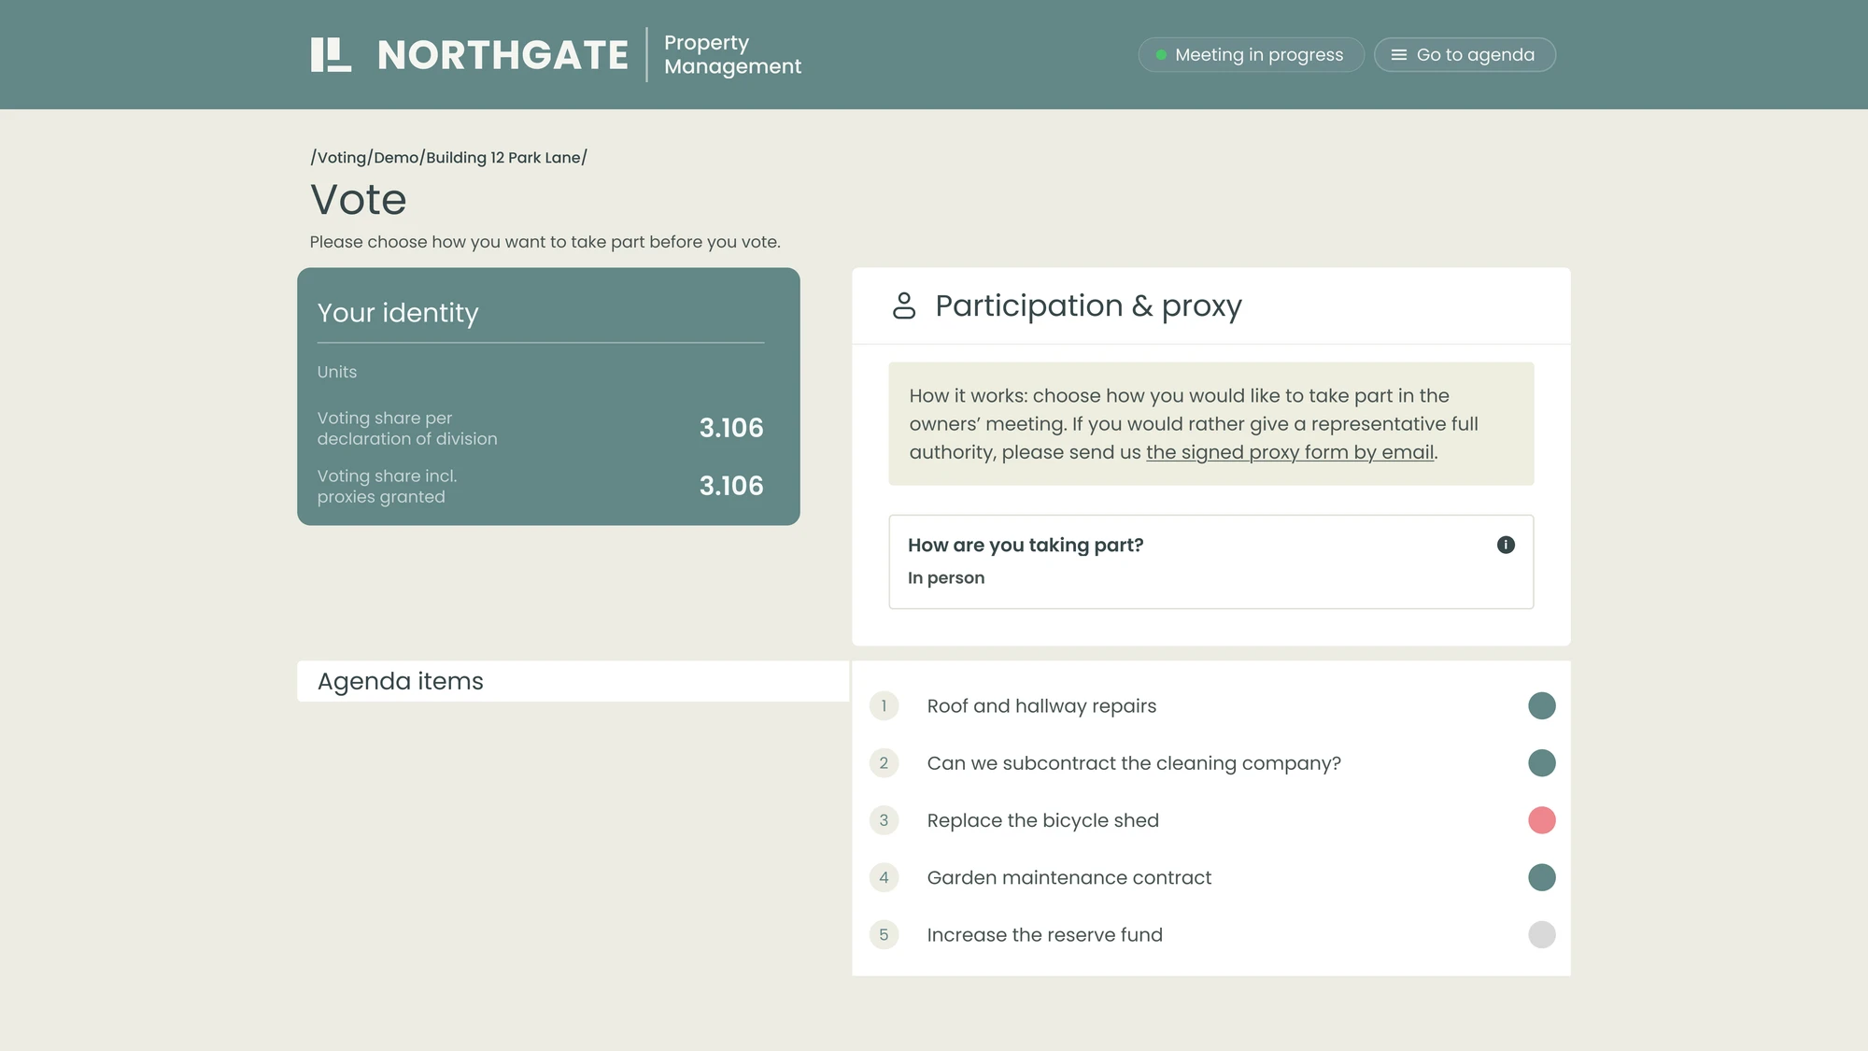The height and width of the screenshot is (1051, 1868).
Task: Click the Participation & proxy heading
Action: click(x=1088, y=305)
